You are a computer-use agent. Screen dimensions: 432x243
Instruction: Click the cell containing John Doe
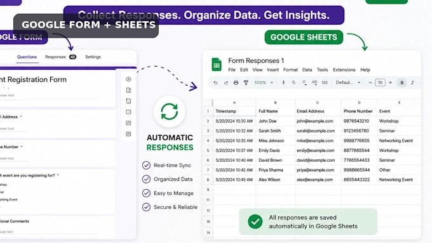(x=275, y=121)
